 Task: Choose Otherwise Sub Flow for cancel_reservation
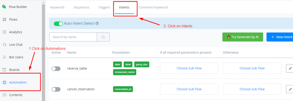tap(252, 89)
